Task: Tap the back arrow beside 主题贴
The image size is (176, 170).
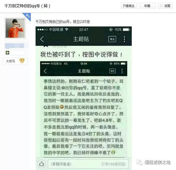Action: point(42,39)
